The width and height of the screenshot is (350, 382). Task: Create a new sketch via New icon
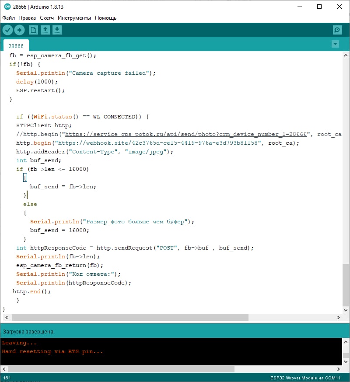coord(33,30)
